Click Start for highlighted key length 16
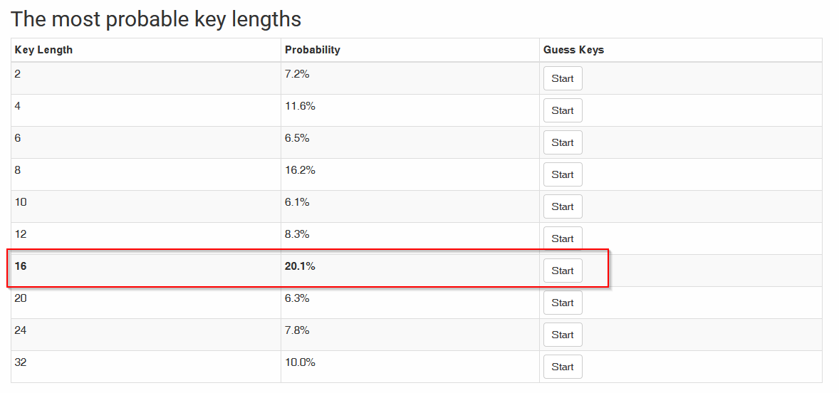Image resolution: width=839 pixels, height=393 pixels. [x=563, y=271]
